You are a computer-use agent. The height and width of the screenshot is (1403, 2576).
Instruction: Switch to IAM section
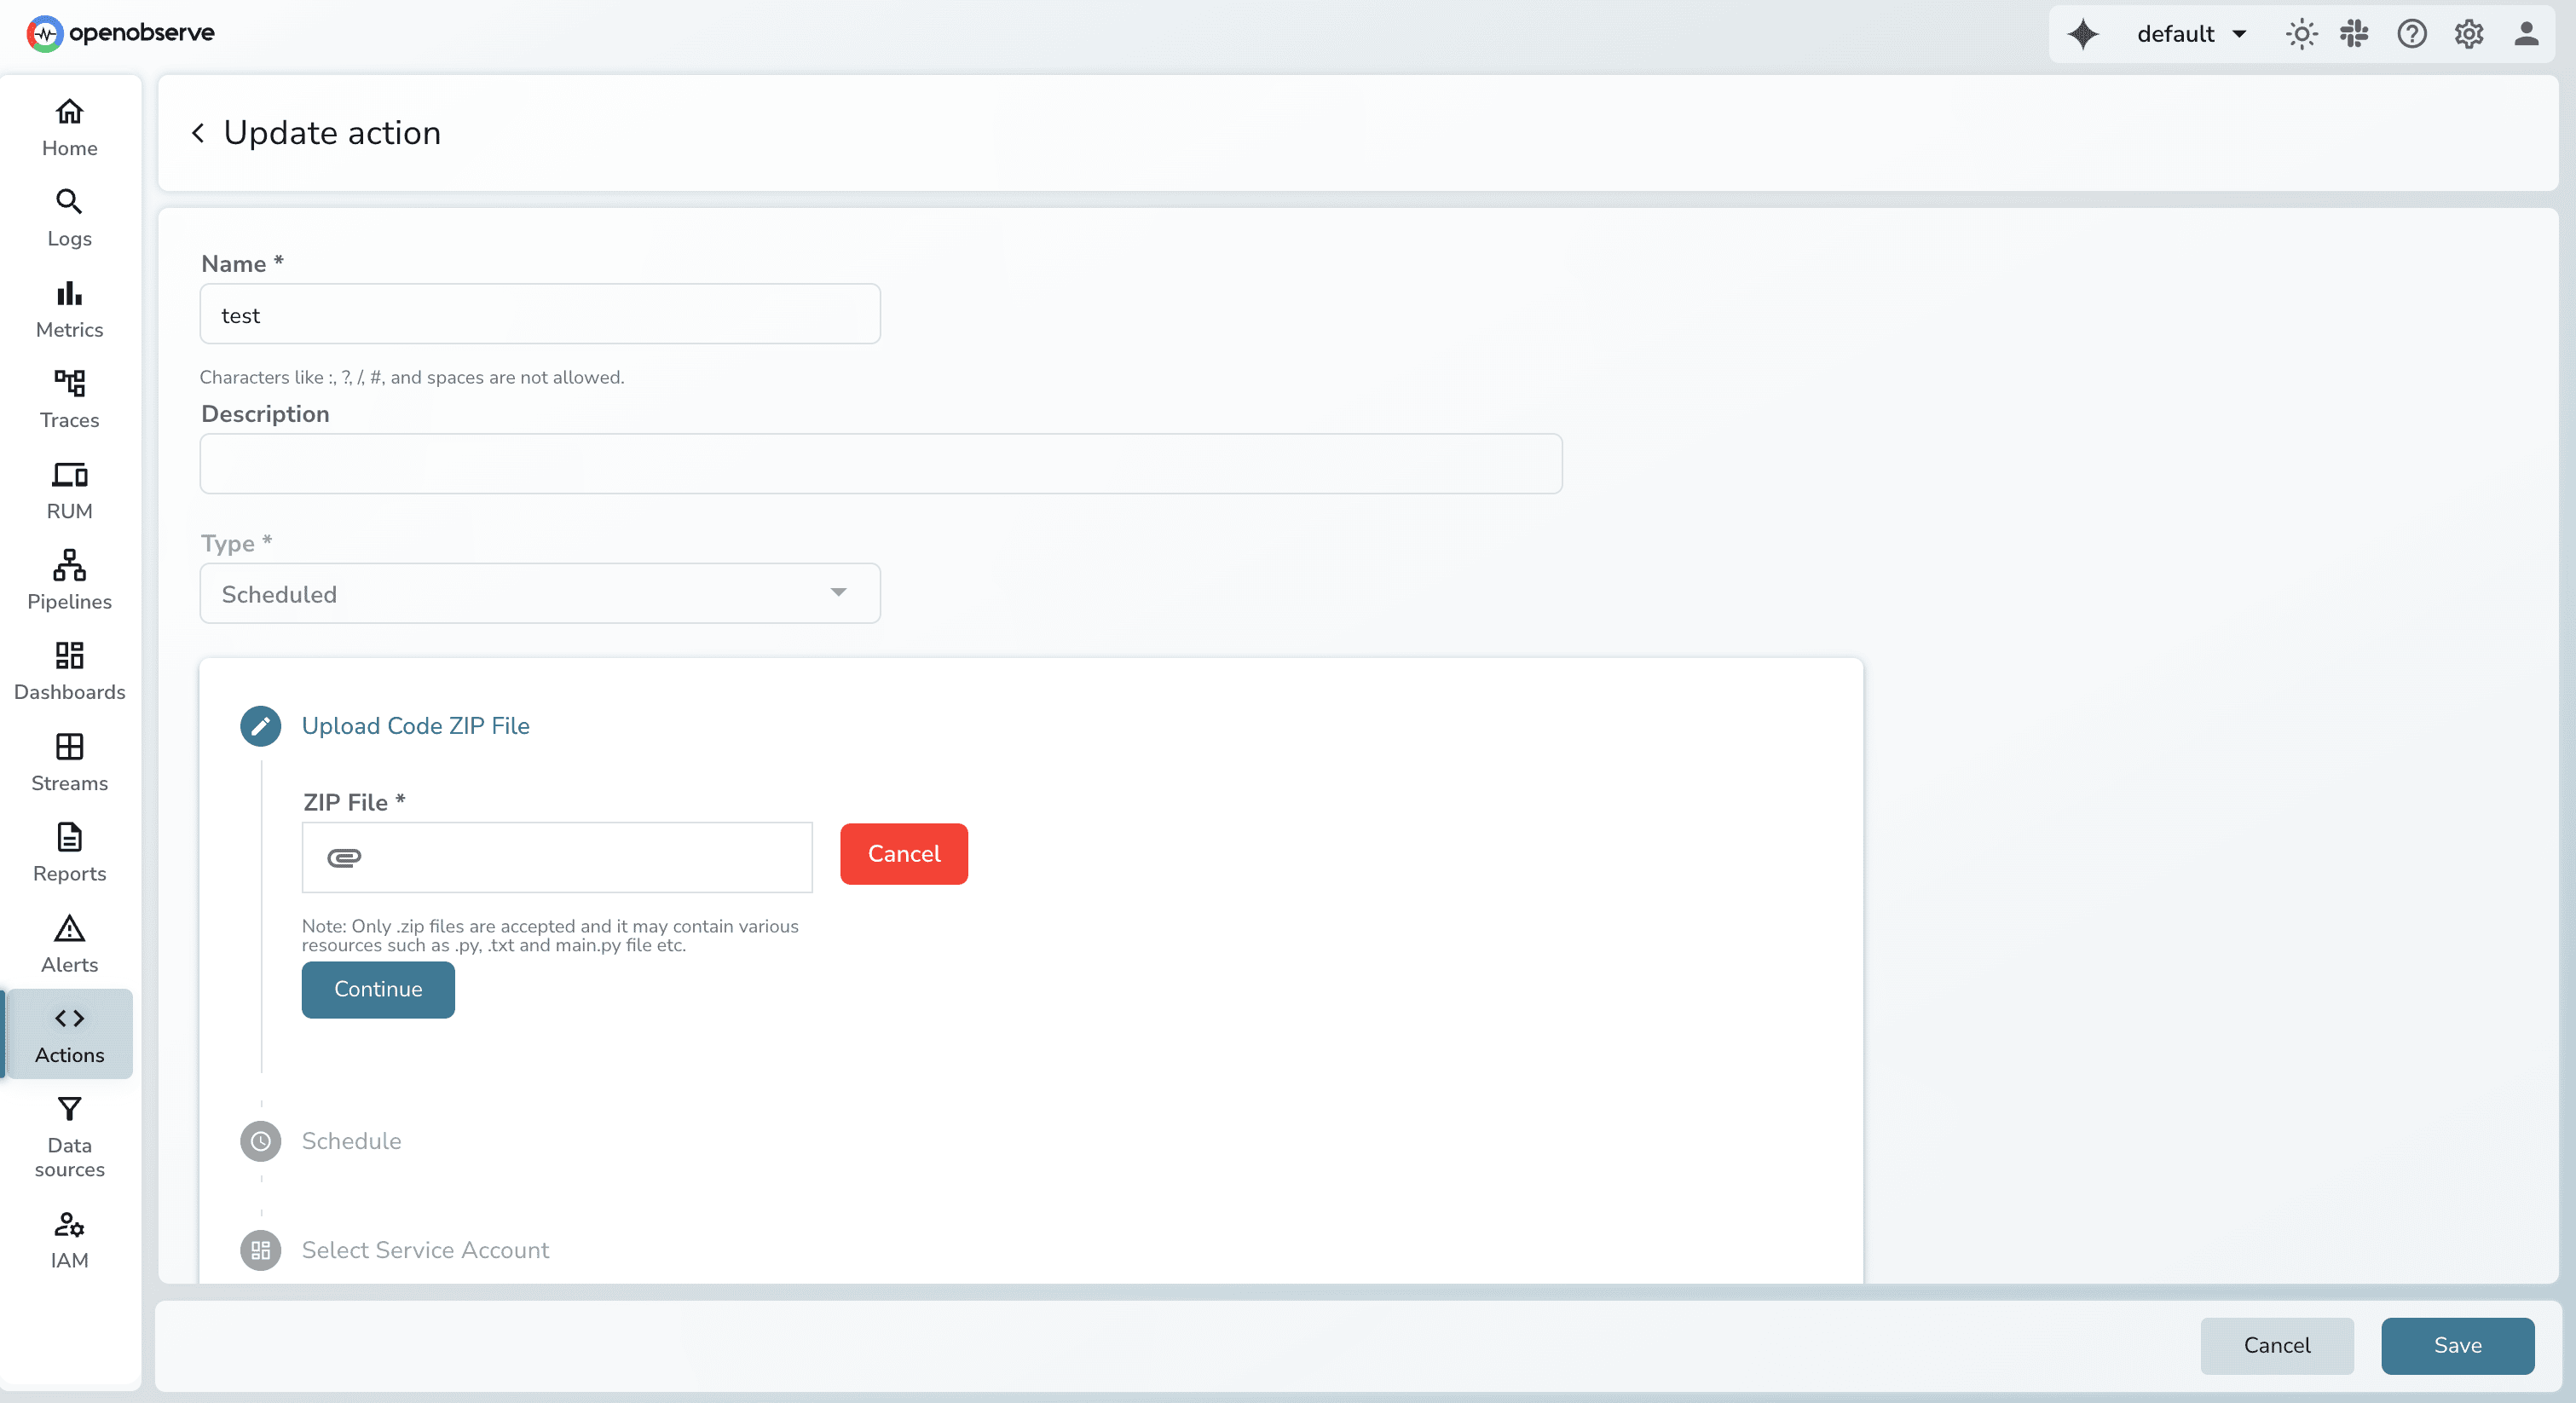[68, 1239]
